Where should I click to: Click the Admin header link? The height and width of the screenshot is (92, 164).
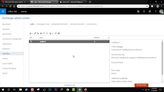click(x=24, y=11)
